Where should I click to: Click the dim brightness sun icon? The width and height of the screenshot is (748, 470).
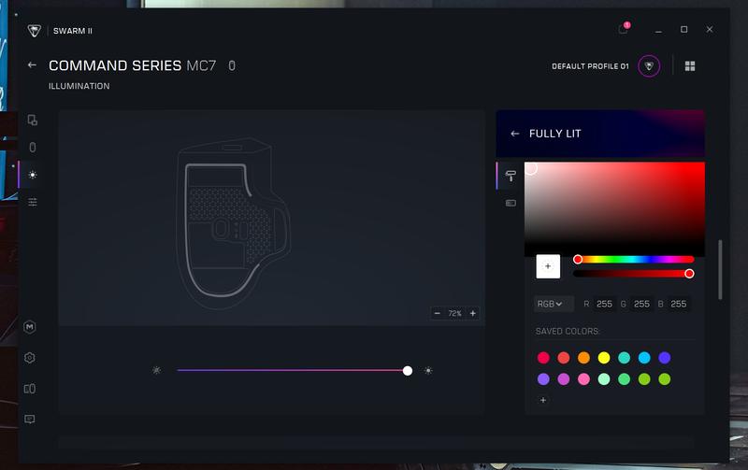(x=156, y=370)
